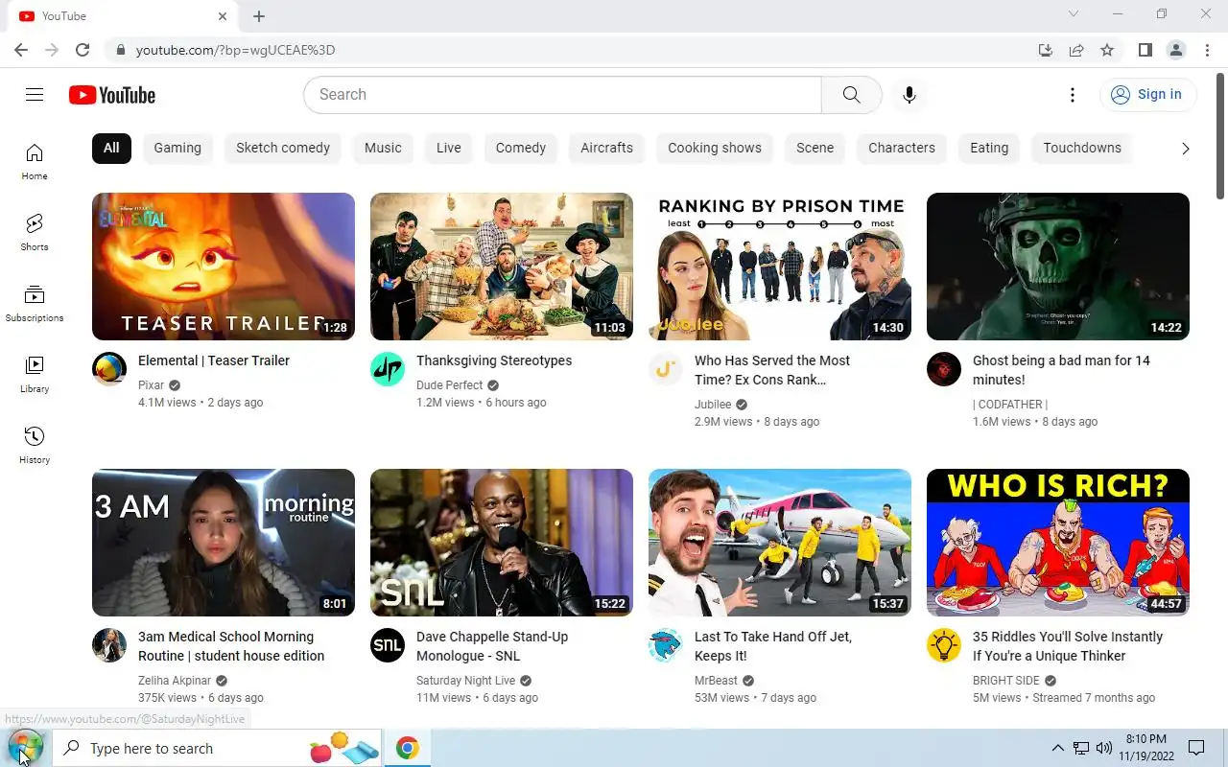The height and width of the screenshot is (767, 1228).
Task: Select the Sketch comedy chip
Action: [283, 148]
